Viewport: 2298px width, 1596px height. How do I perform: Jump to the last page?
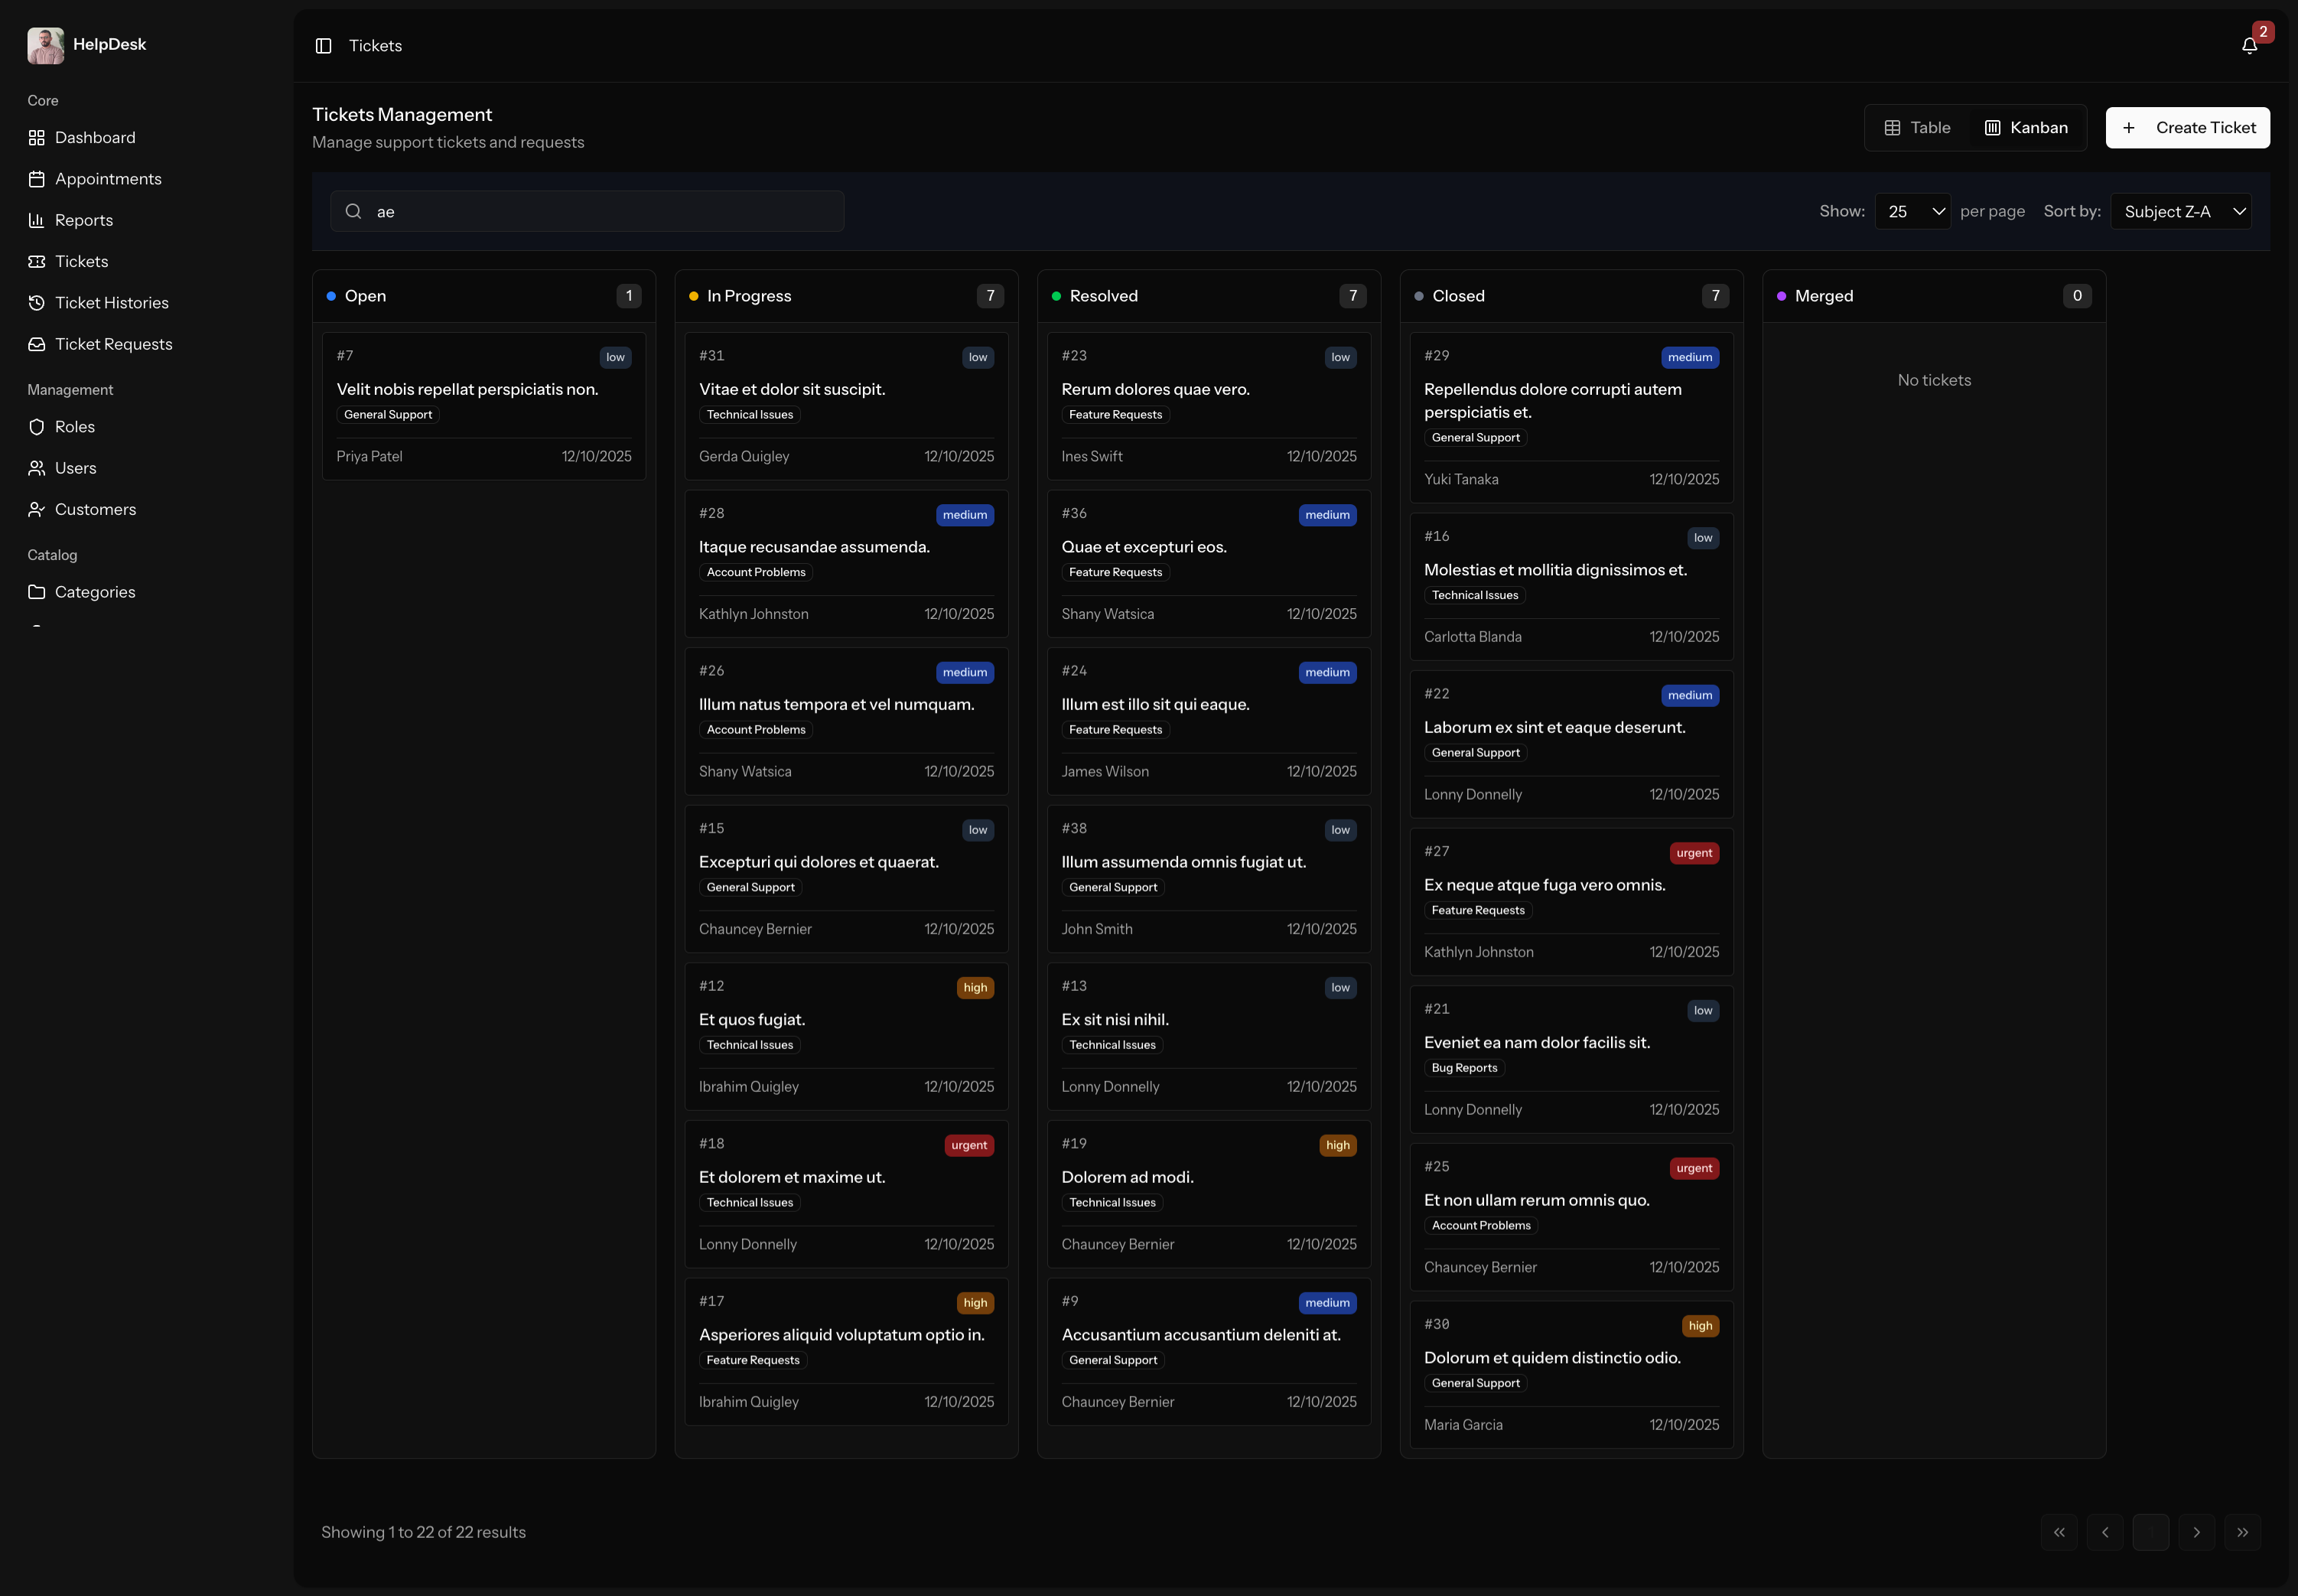[2243, 1532]
